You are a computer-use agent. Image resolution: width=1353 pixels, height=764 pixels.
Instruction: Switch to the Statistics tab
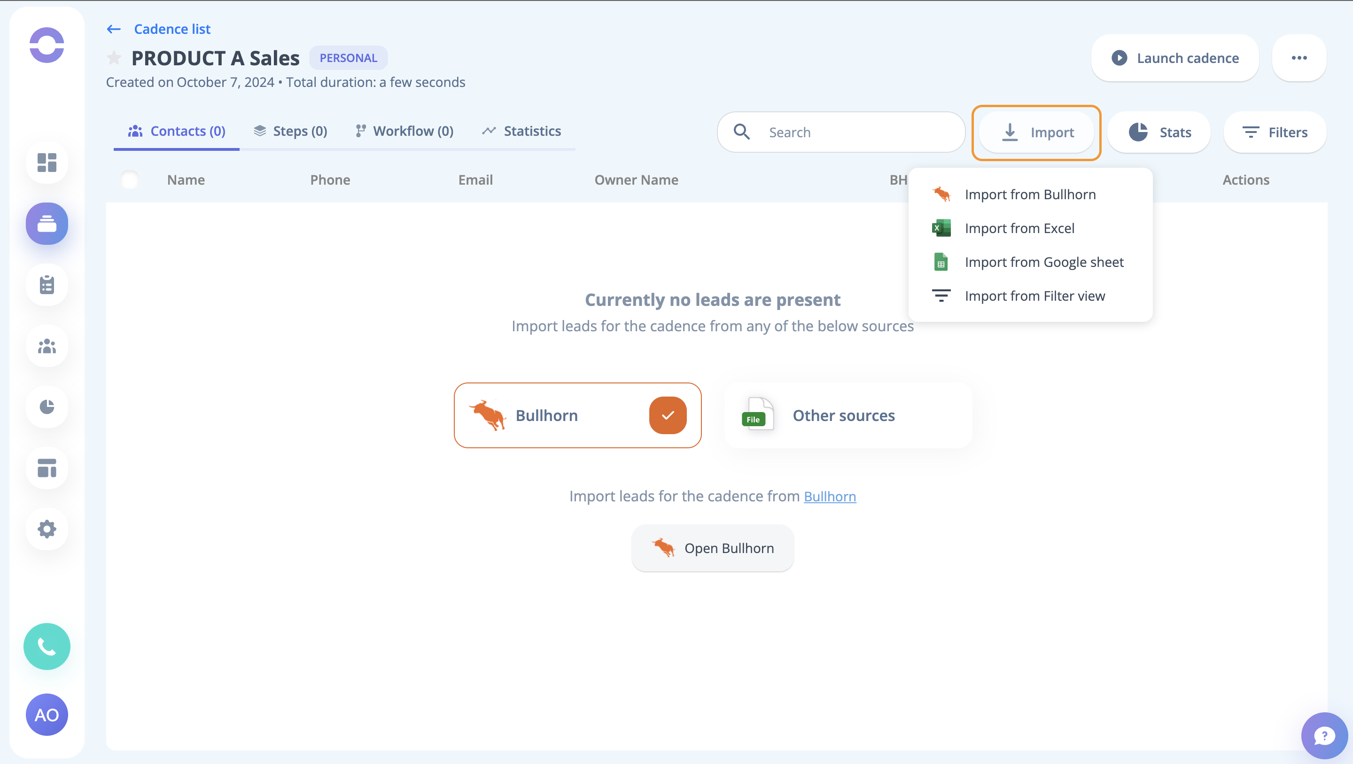[521, 131]
